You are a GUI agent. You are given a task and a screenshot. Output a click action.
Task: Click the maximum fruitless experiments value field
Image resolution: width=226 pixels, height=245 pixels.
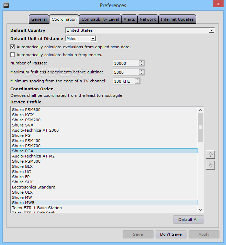[x=126, y=72]
